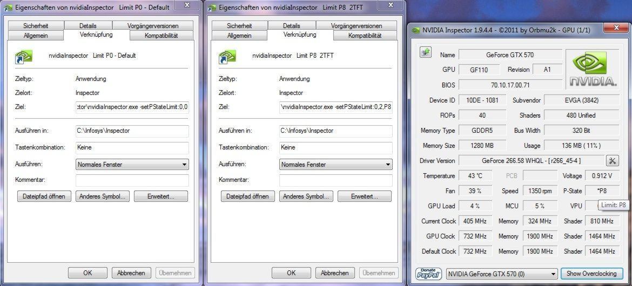This screenshot has height=286, width=632.
Task: Click P-State value *P8
Action: (602, 191)
